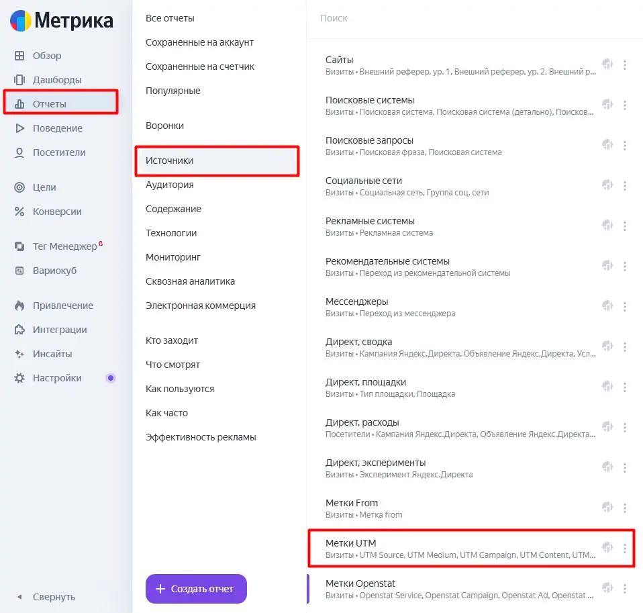The image size is (643, 613).
Task: Expand options menu for Социальные сети report
Action: coord(625,185)
